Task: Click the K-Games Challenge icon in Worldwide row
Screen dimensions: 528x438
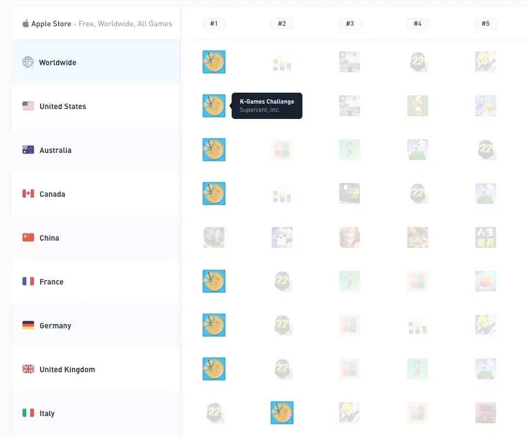Action: pos(214,62)
